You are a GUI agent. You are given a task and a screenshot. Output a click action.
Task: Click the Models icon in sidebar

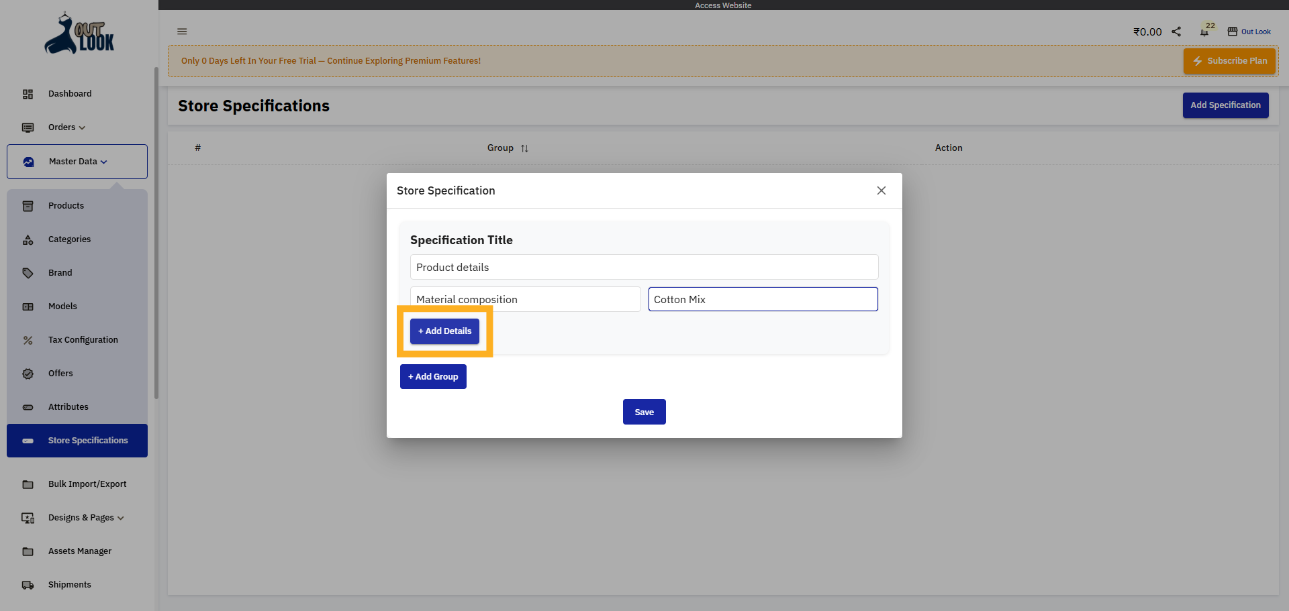[28, 307]
